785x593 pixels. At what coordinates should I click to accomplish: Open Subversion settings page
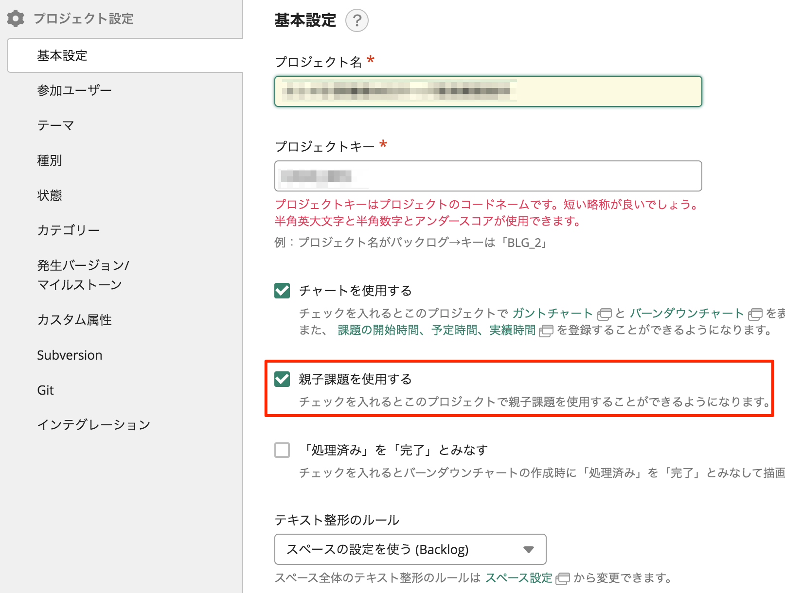tap(70, 355)
